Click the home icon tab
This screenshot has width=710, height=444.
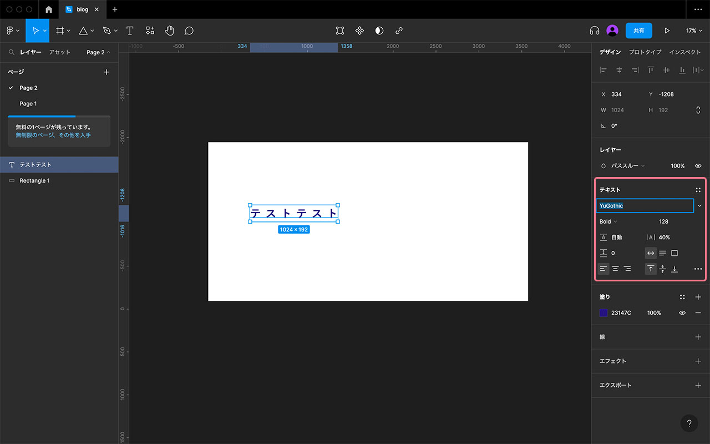point(49,9)
